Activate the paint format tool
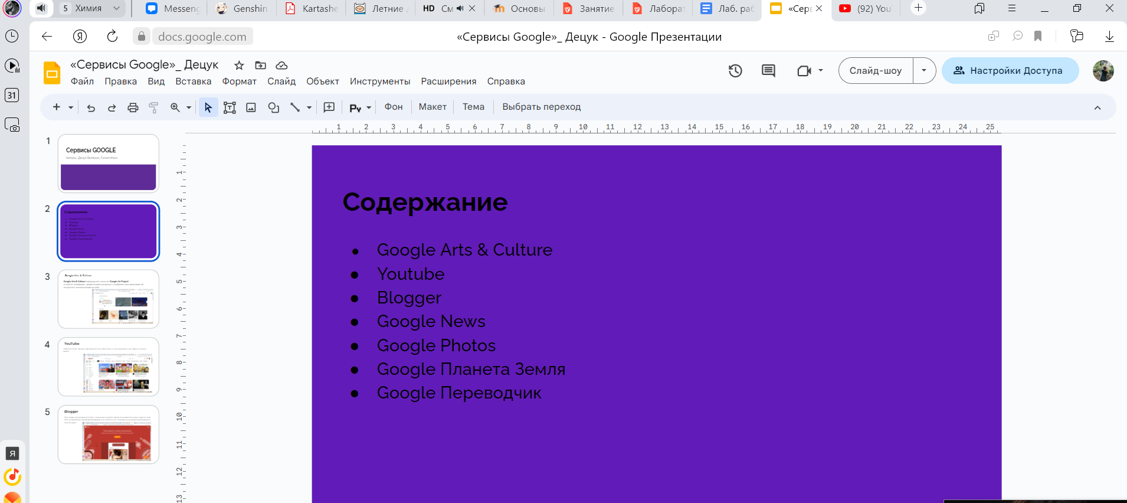Image resolution: width=1127 pixels, height=503 pixels. 153,107
